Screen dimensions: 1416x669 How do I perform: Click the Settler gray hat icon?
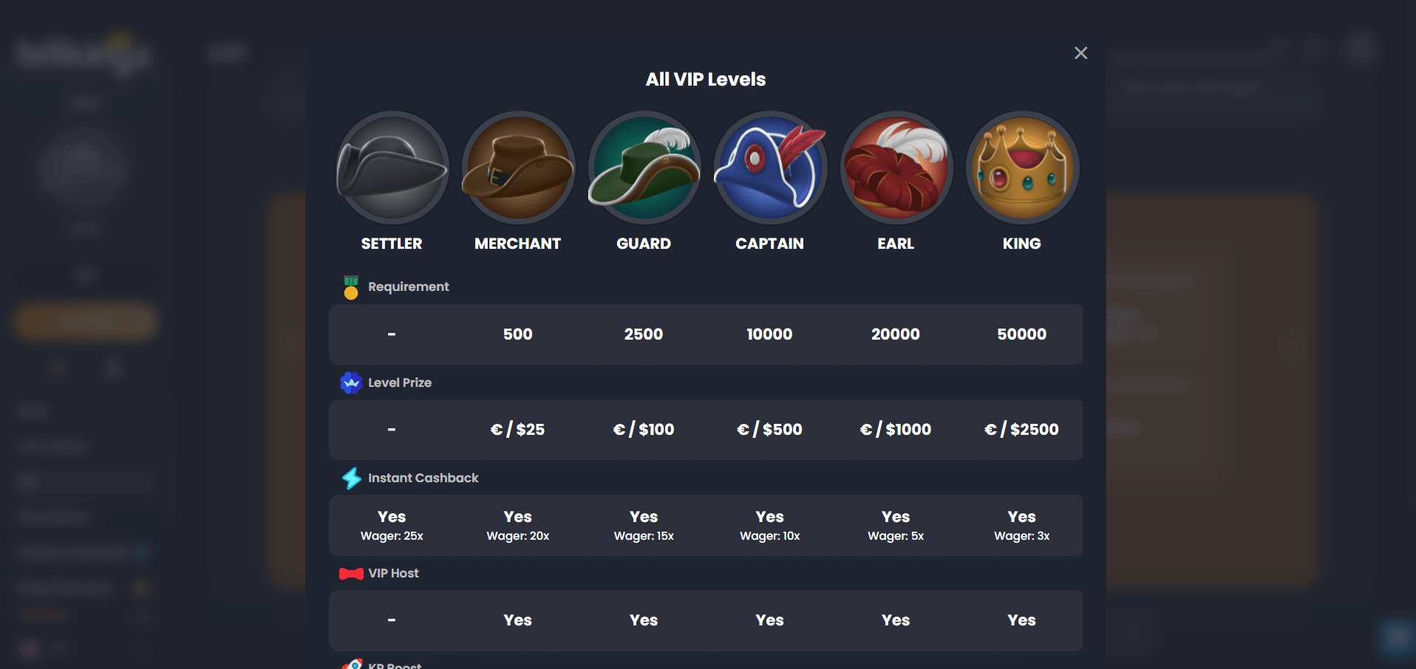pyautogui.click(x=392, y=168)
